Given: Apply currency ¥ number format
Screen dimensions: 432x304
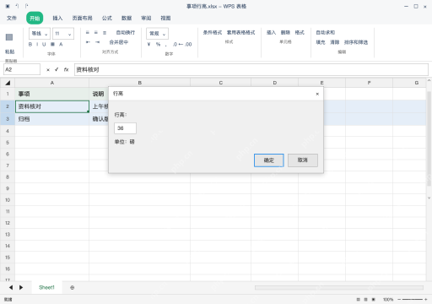Looking at the screenshot, I should [148, 44].
